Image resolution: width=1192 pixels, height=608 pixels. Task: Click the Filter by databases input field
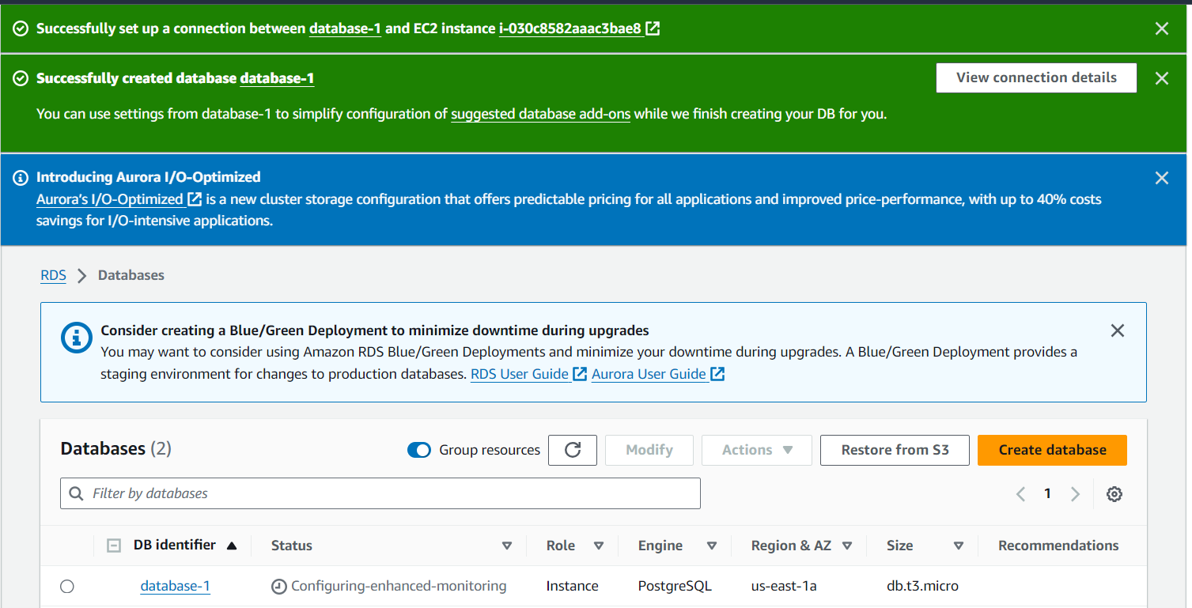pyautogui.click(x=380, y=493)
